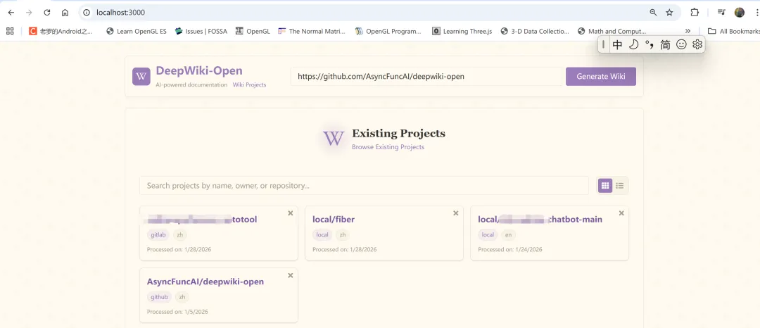Open the zoom magnifier icon in address bar
The height and width of the screenshot is (328, 760).
pos(653,13)
